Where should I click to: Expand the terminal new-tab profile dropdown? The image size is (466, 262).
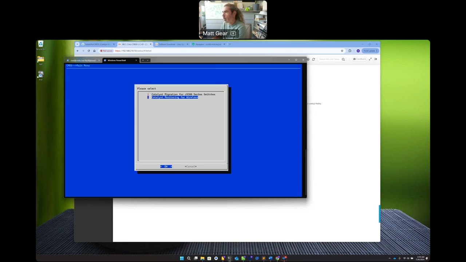(147, 60)
